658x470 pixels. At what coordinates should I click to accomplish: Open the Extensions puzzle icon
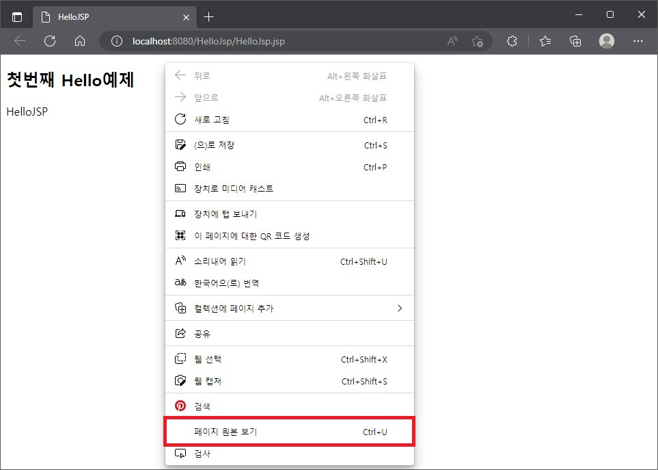click(512, 41)
